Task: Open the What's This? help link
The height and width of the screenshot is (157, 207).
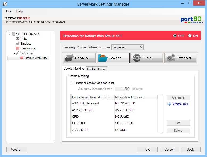Action: pyautogui.click(x=181, y=104)
